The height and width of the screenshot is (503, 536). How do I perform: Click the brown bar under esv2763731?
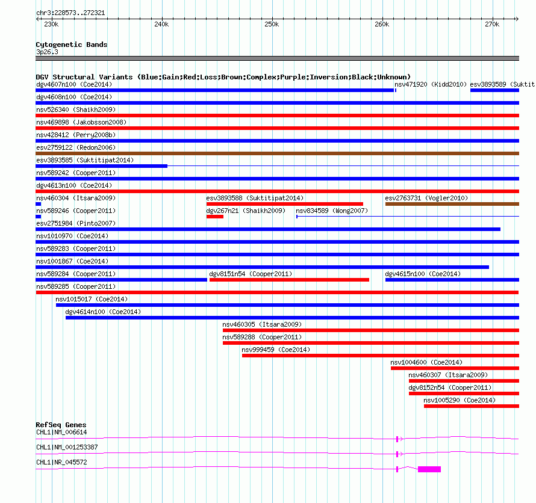(x=452, y=204)
